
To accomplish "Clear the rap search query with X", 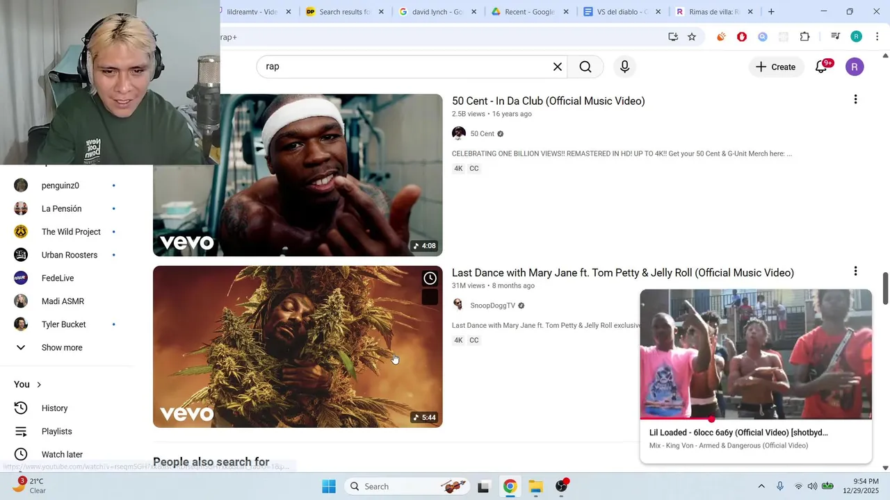I will coord(557,67).
